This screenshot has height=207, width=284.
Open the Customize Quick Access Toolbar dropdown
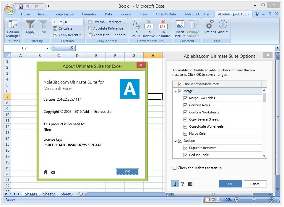tap(48, 6)
